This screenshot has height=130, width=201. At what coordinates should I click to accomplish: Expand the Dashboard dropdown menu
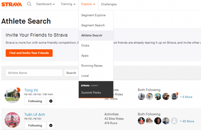click(45, 4)
